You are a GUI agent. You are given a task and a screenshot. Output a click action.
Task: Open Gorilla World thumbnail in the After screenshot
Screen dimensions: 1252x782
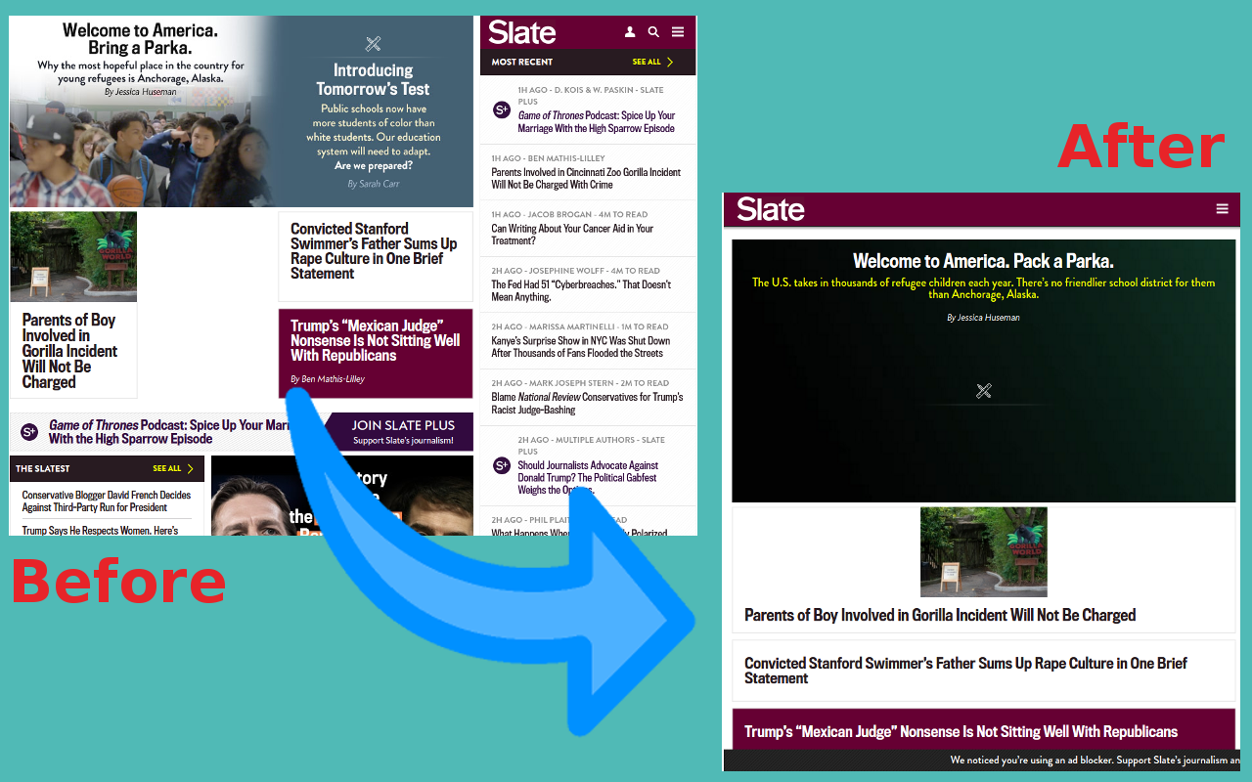pos(984,551)
